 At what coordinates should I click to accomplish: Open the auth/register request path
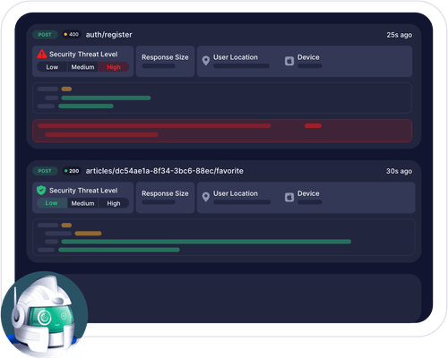pos(109,35)
